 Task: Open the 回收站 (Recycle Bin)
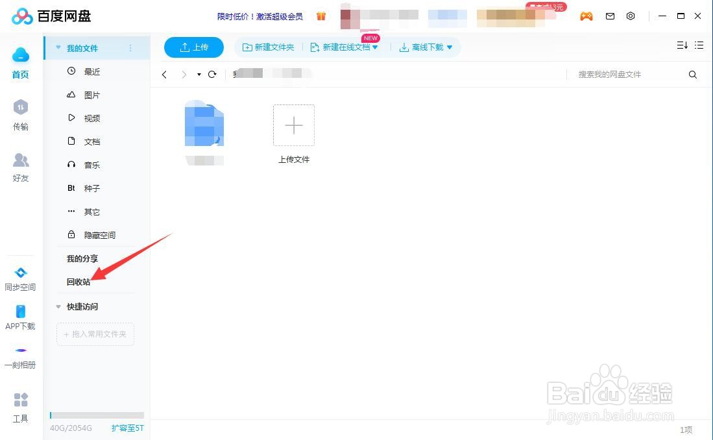click(x=79, y=282)
